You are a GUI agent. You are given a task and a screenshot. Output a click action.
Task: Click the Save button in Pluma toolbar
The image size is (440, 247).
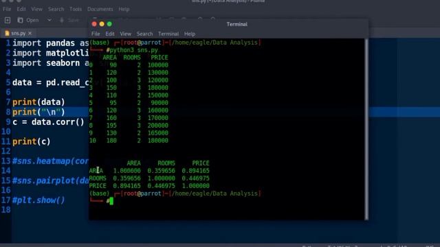69,20
